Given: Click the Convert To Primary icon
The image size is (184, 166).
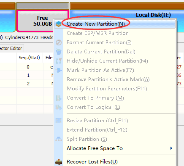Looking at the screenshot, I should 59,98.
